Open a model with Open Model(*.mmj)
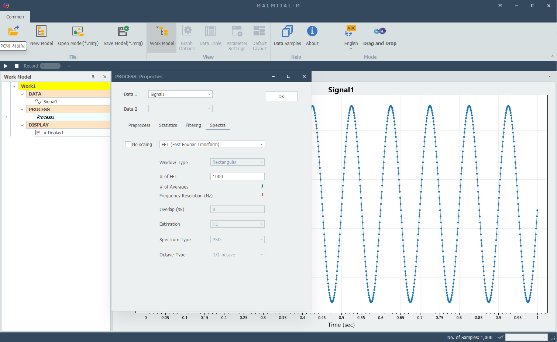 [x=78, y=31]
